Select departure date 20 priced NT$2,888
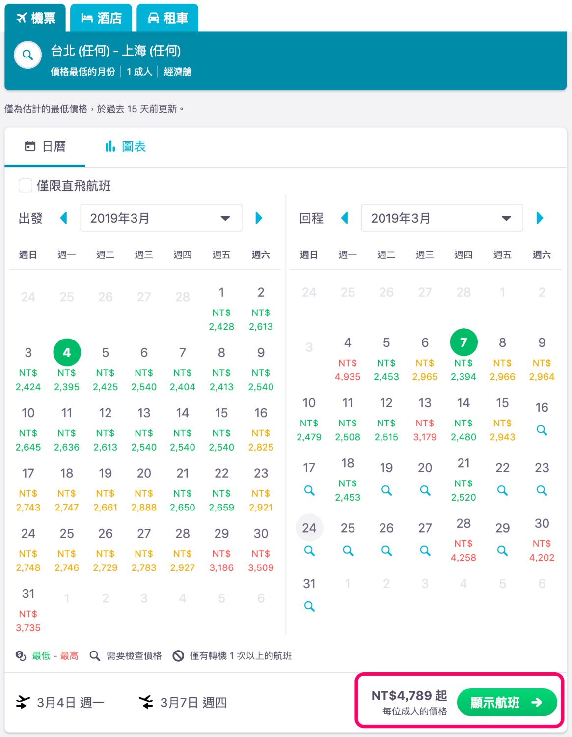Image resolution: width=572 pixels, height=737 pixels. coord(144,490)
